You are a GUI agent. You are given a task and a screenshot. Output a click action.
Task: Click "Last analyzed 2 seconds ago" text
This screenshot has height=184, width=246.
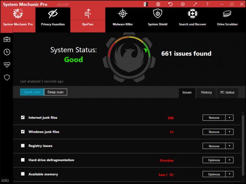41,81
